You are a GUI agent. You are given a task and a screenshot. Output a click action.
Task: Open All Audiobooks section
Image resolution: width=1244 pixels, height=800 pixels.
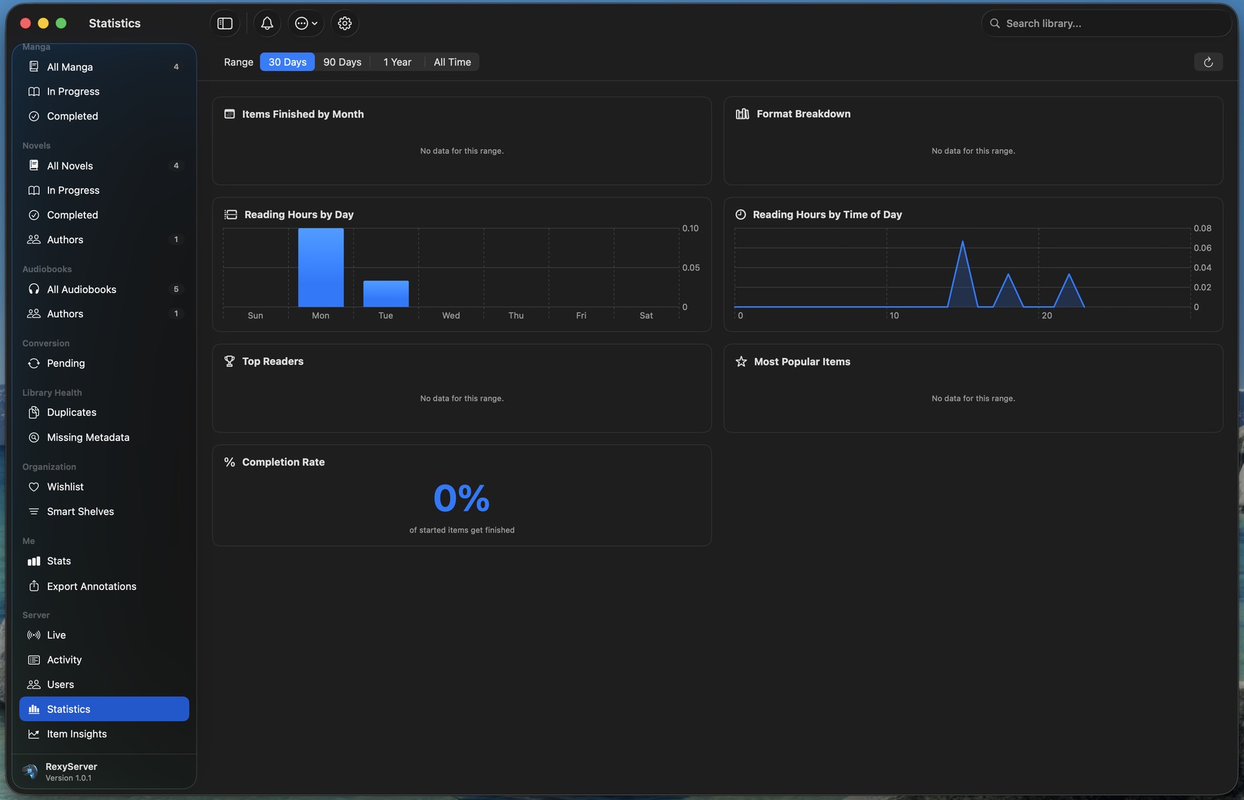point(104,289)
